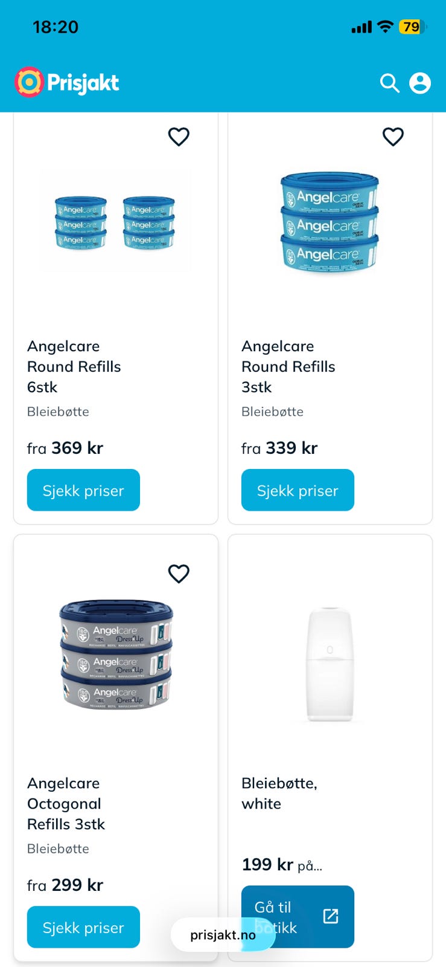Open white Bleiebøtte product image

pos(330,664)
